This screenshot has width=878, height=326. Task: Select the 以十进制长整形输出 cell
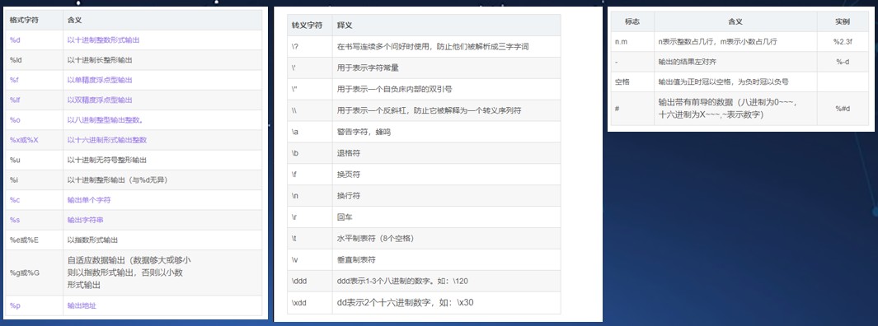pos(162,60)
